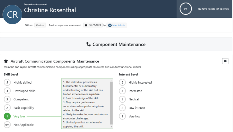Click the scroll down arrow in description box
Image resolution: width=233 pixels, height=132 pixels.
pos(112,127)
